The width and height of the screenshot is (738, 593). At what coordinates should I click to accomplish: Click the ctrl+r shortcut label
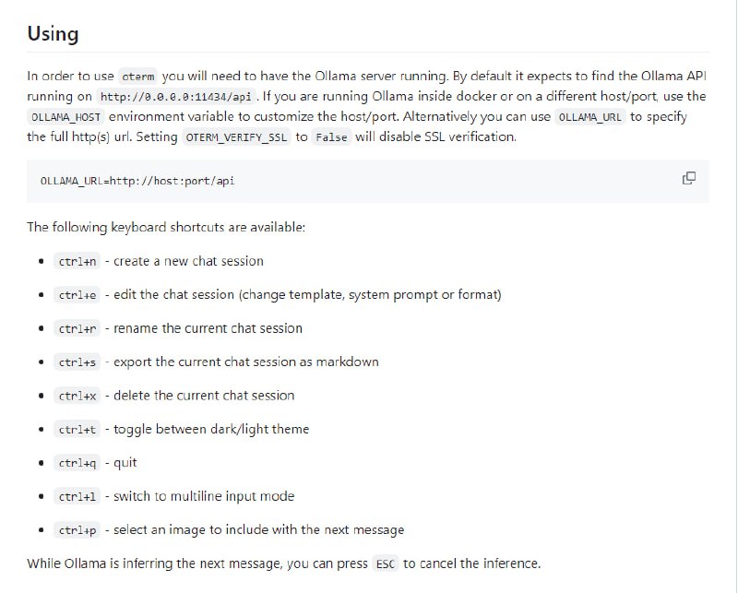[77, 328]
